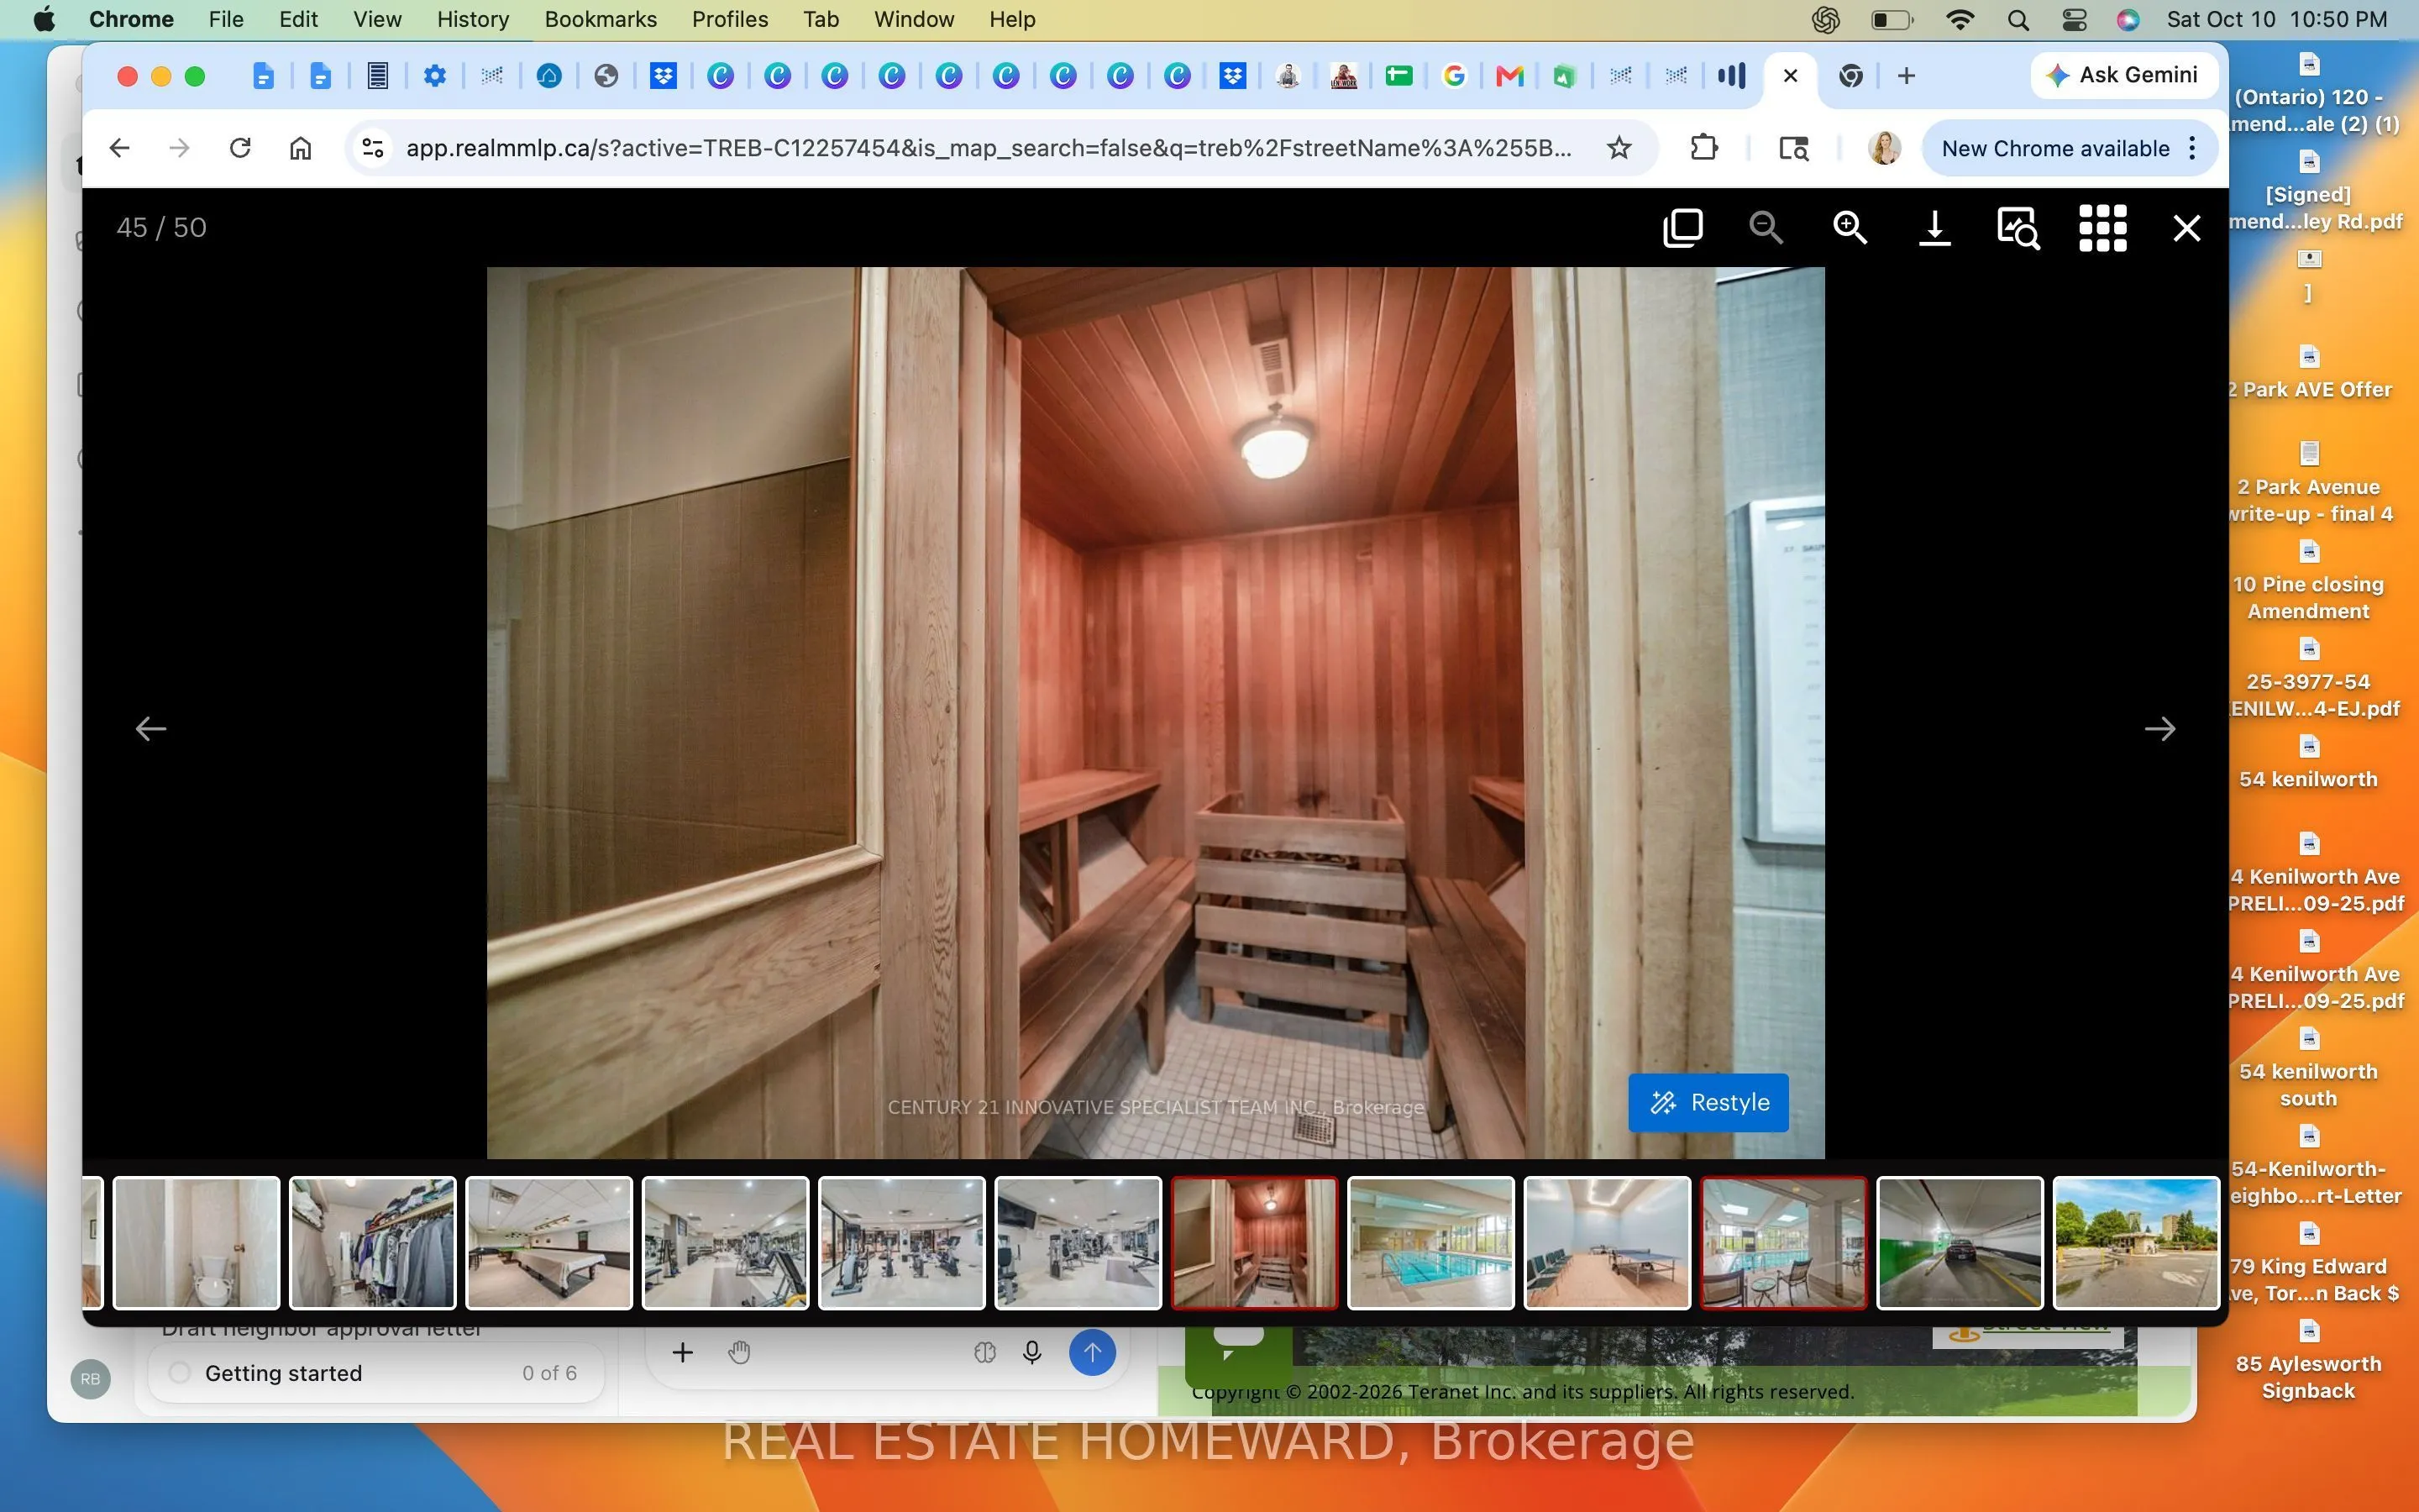Open the Bookmarks menu

600,19
